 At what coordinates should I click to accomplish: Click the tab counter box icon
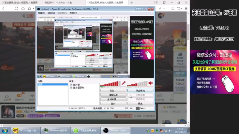click(156, 3)
